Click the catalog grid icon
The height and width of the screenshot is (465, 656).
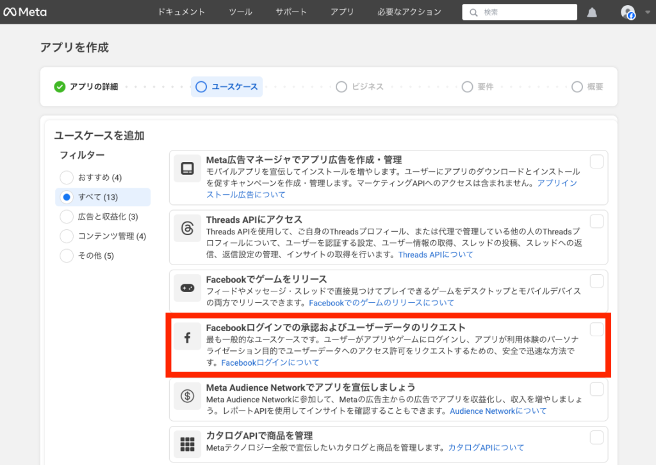tap(187, 443)
